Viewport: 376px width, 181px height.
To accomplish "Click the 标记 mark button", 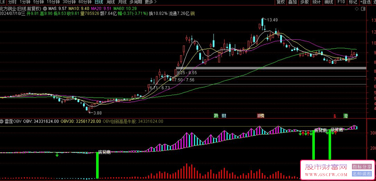I will tap(353, 2).
